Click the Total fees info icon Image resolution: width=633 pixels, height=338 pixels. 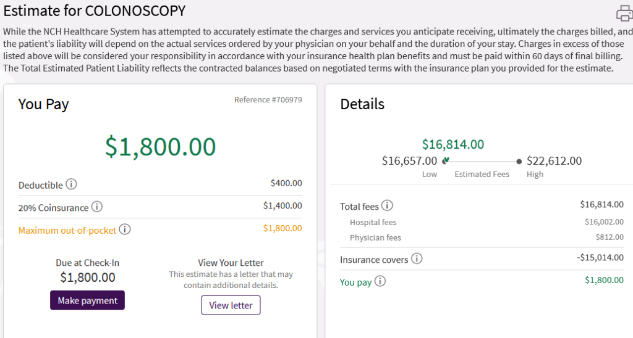click(x=387, y=206)
